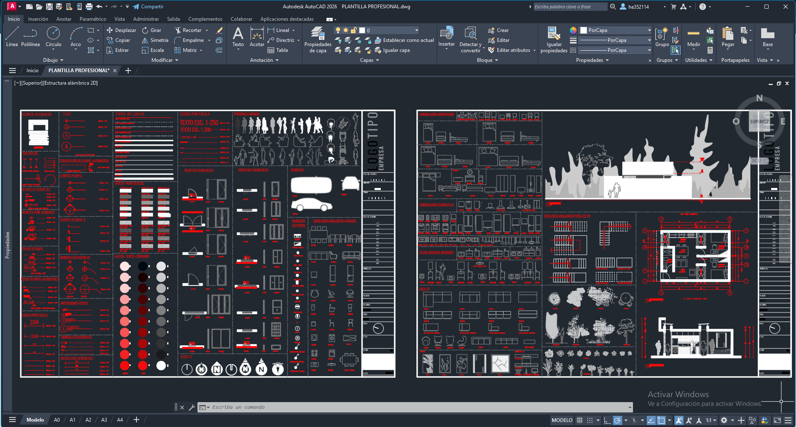Insert a Tabla from Anotación
Screen dimensions: 796x427
278,50
